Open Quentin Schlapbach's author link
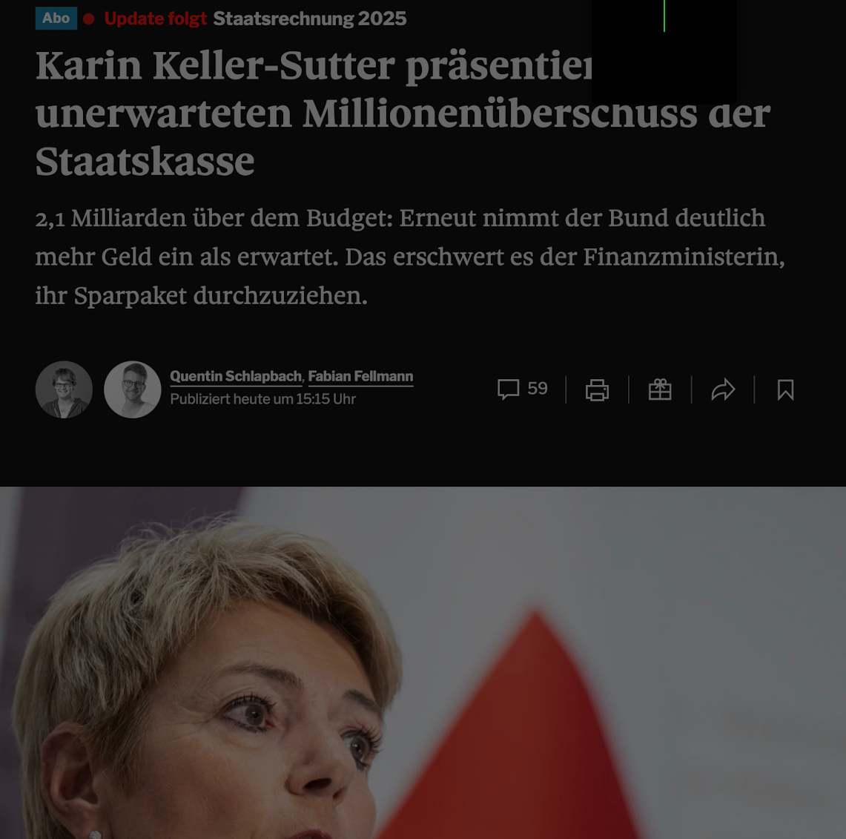 click(x=236, y=376)
